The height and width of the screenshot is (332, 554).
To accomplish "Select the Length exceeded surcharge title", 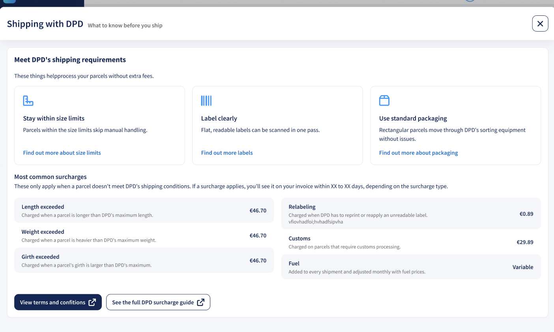I will [43, 207].
